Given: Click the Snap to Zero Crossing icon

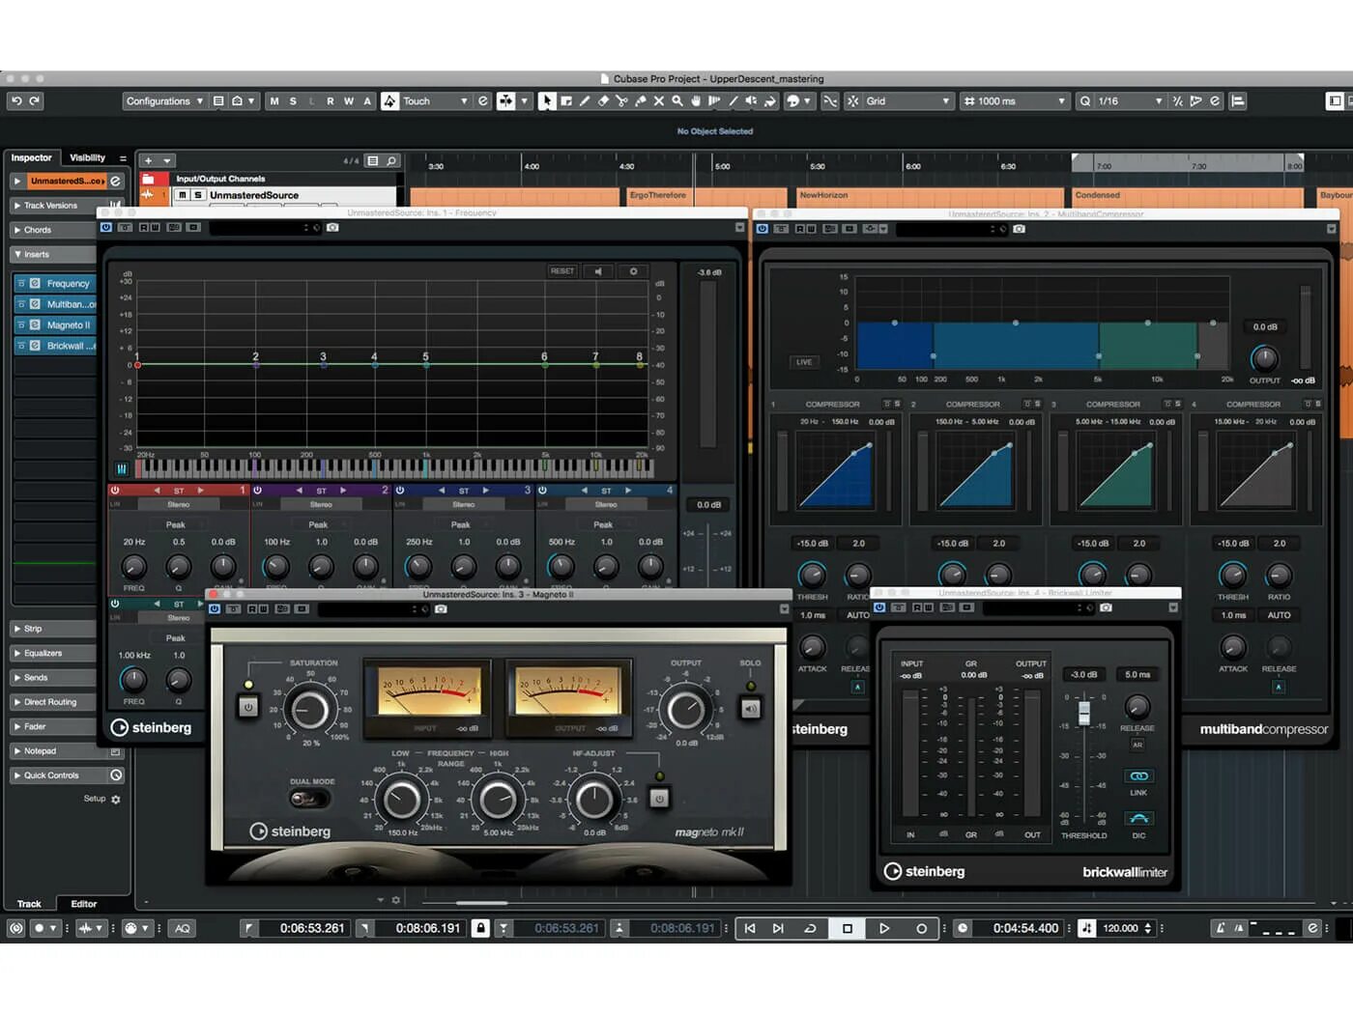Looking at the screenshot, I should point(830,100).
